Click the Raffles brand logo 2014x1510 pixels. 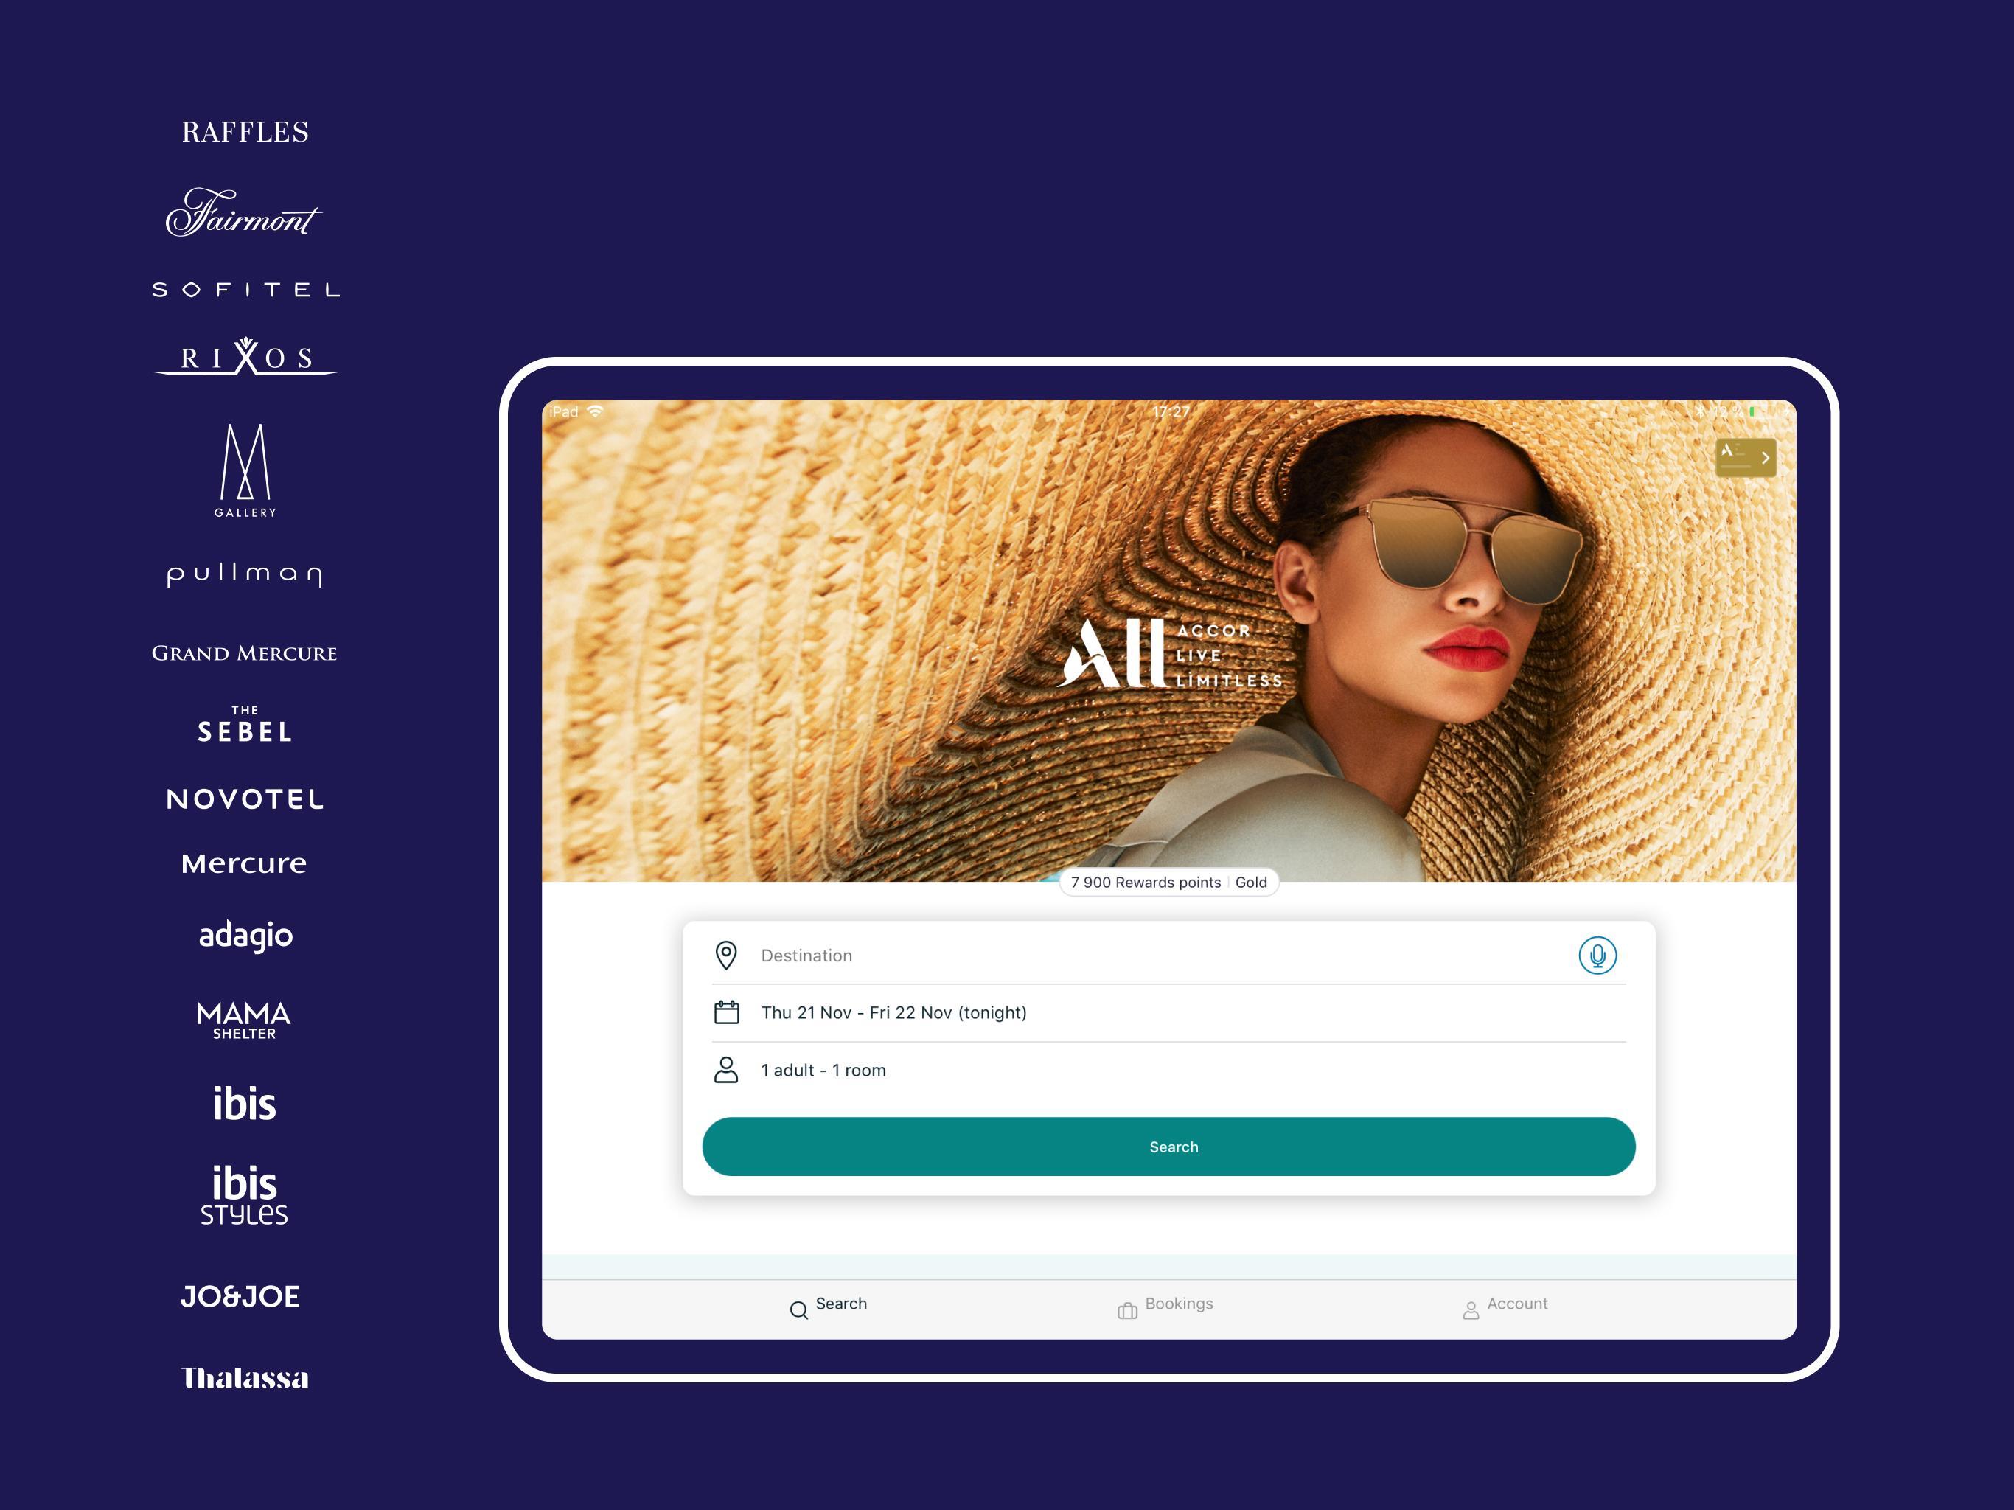click(245, 132)
